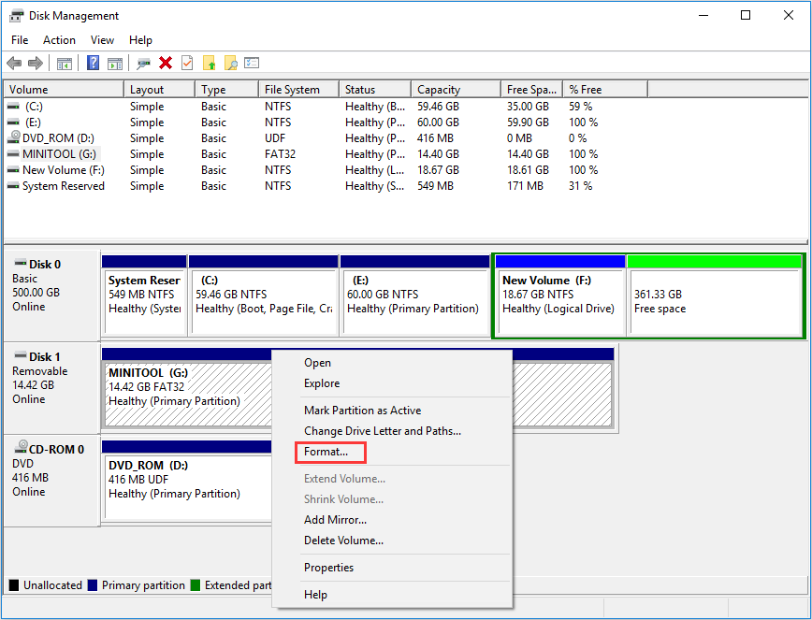Click the connect drive toolbar icon
The width and height of the screenshot is (812, 620).
(x=143, y=63)
